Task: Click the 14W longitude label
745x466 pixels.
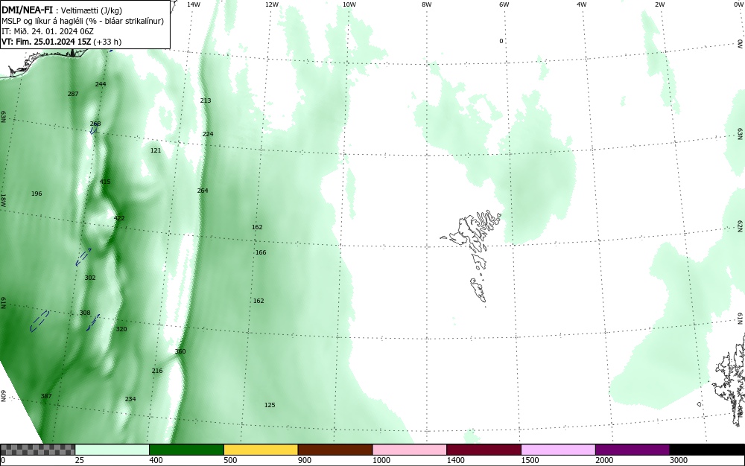Action: [x=194, y=4]
